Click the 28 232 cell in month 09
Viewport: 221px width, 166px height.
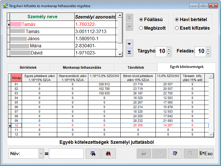pos(138,121)
